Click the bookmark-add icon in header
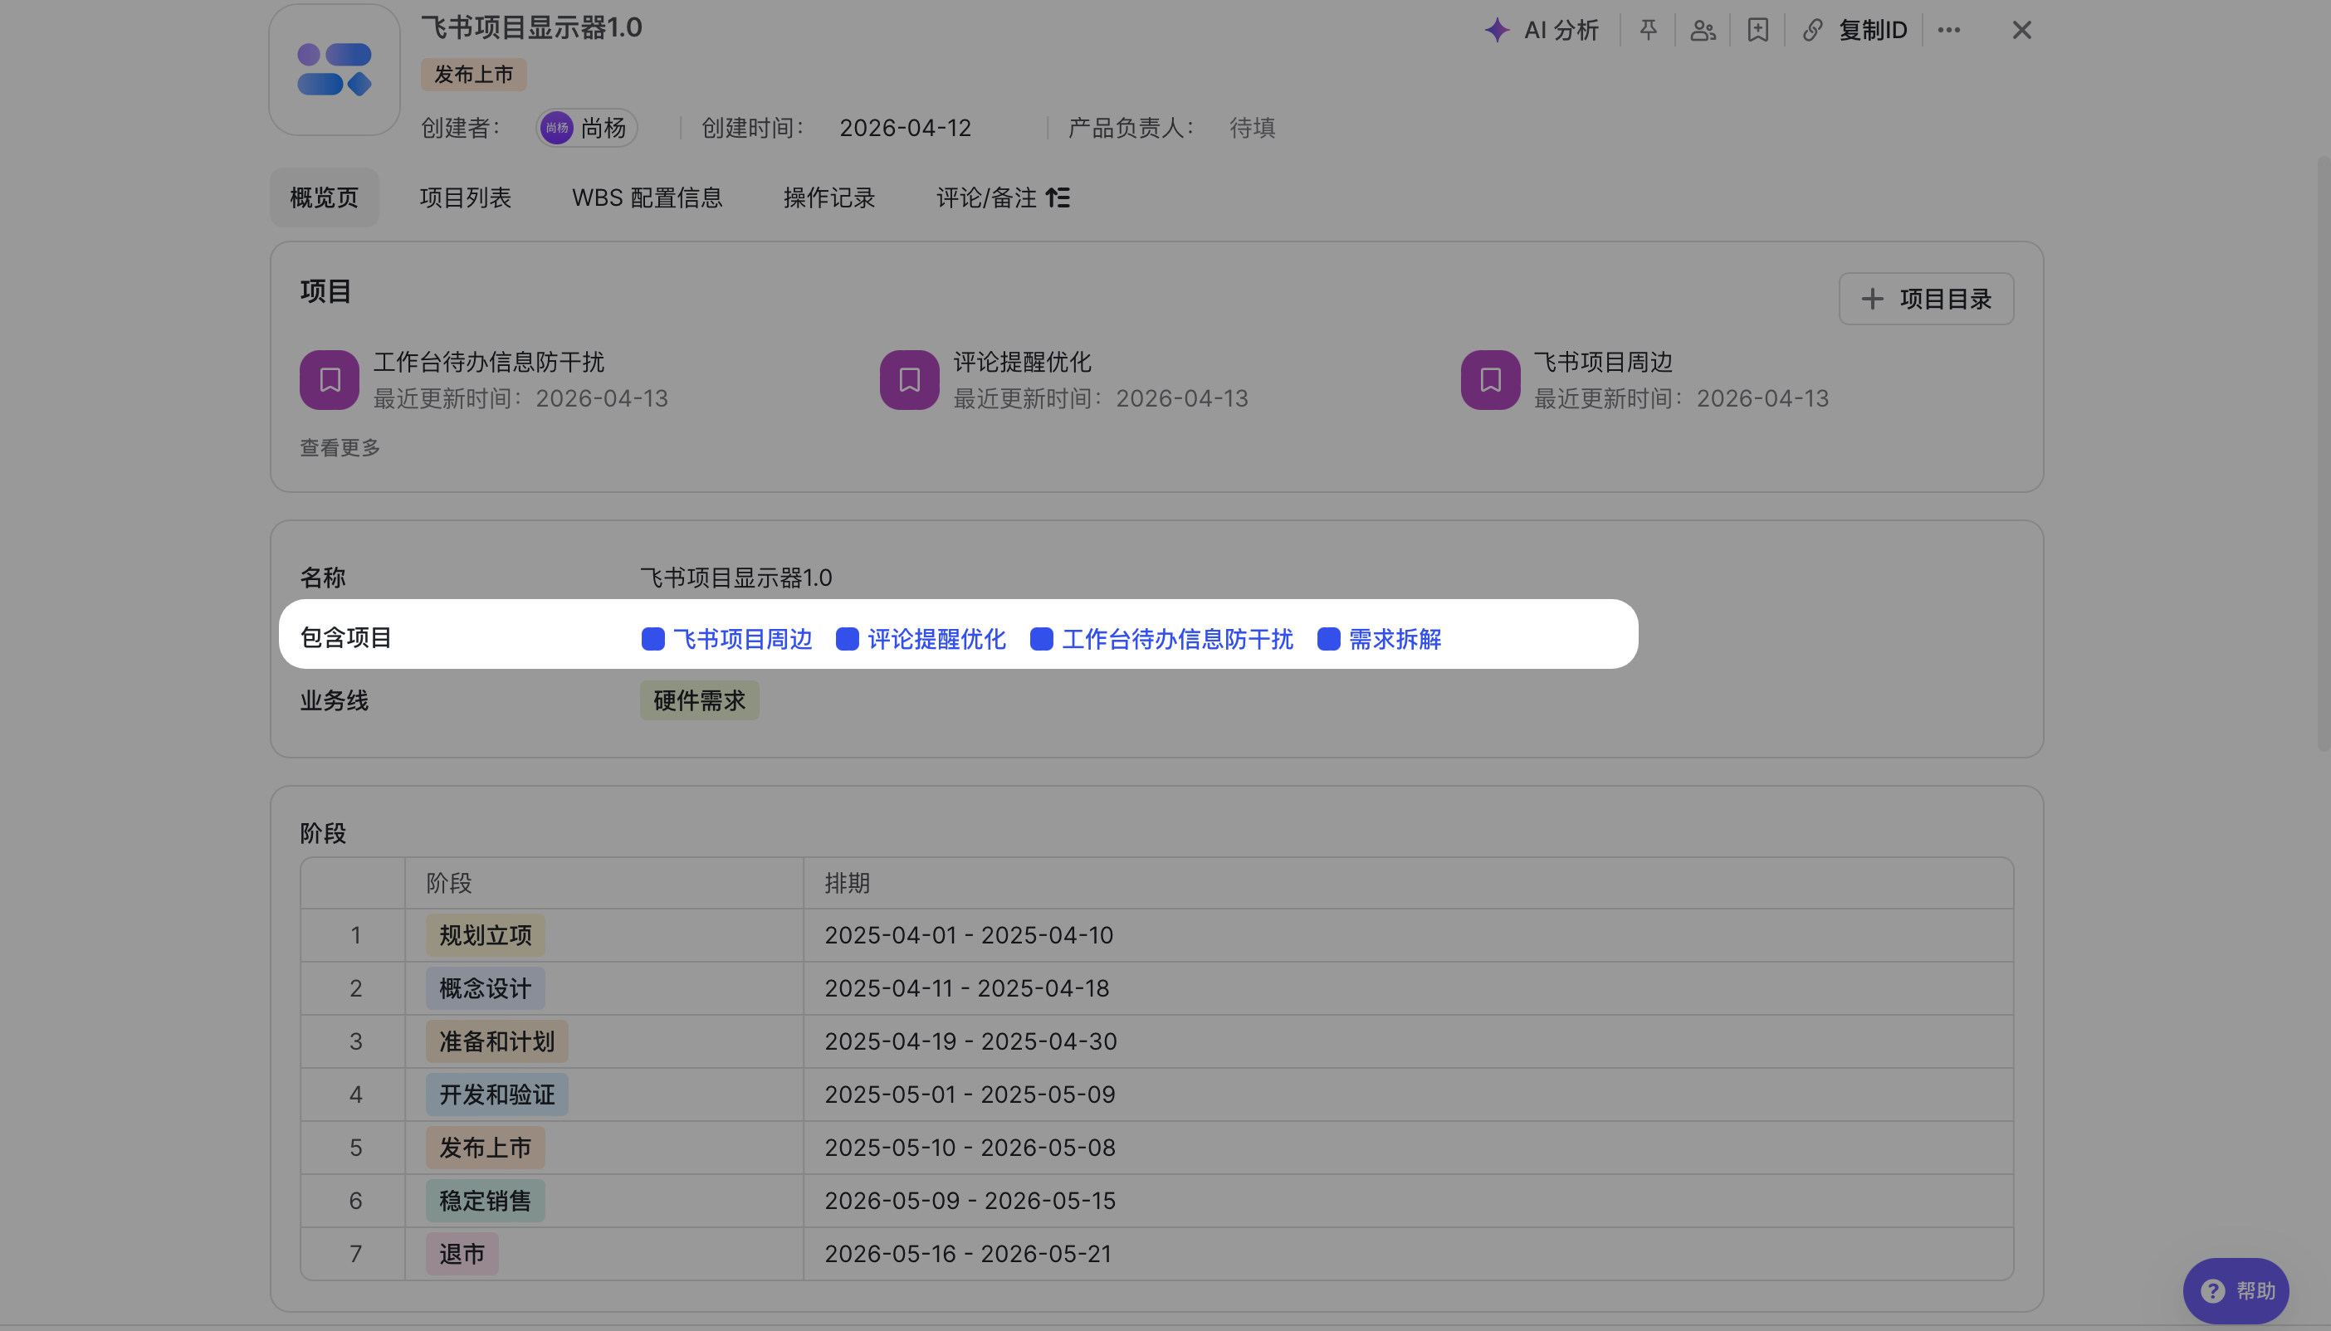Screen dimensions: 2331x1331 (1757, 30)
